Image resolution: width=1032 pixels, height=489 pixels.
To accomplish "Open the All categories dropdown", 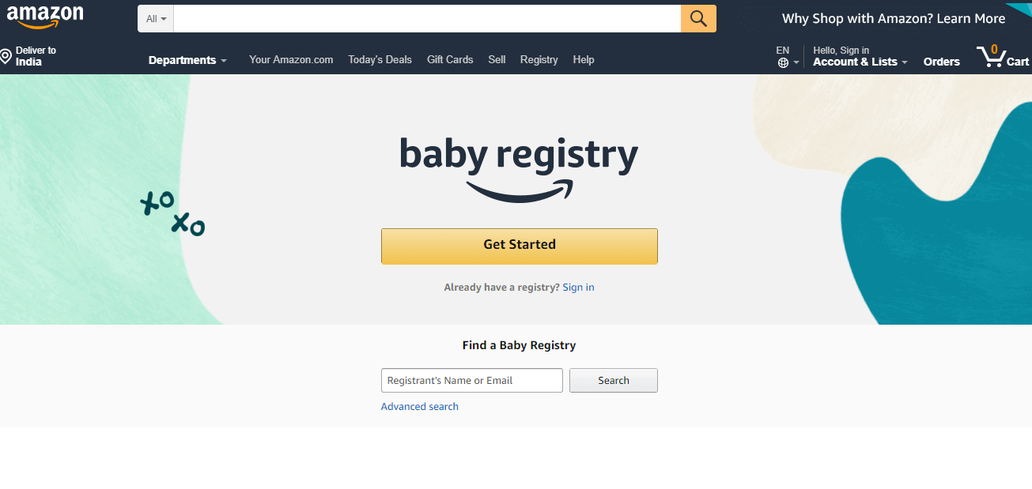I will (x=154, y=18).
